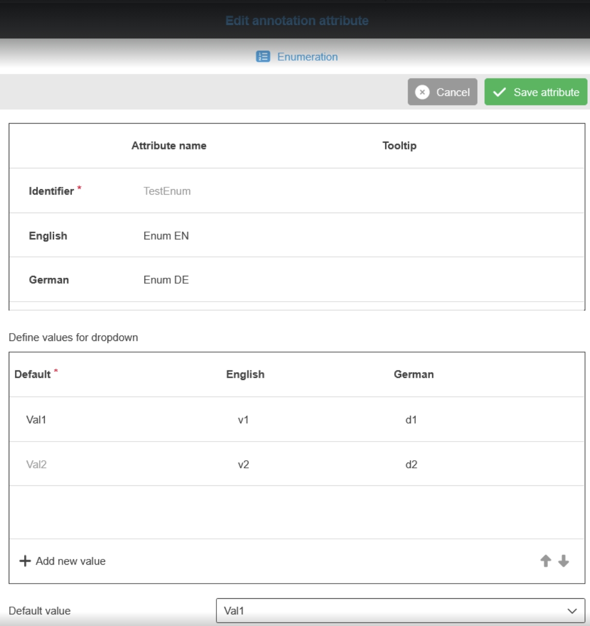Click the plus icon for adding value
Image resolution: width=590 pixels, height=626 pixels.
pos(25,561)
